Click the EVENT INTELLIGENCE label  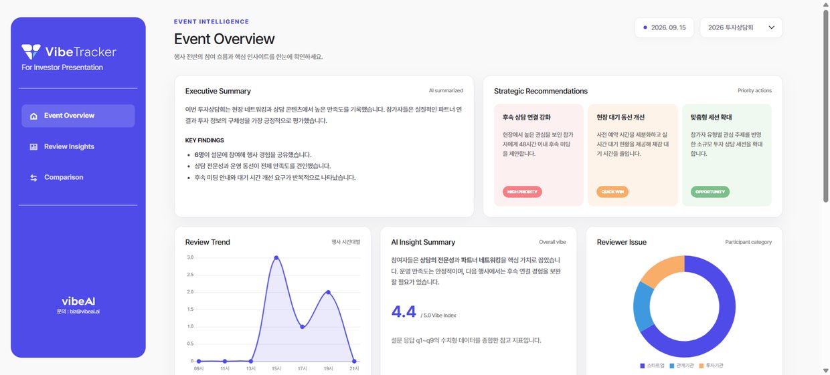[x=212, y=22]
